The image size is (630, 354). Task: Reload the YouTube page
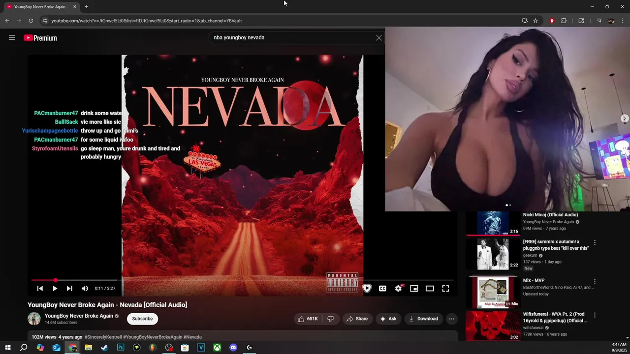pyautogui.click(x=31, y=21)
